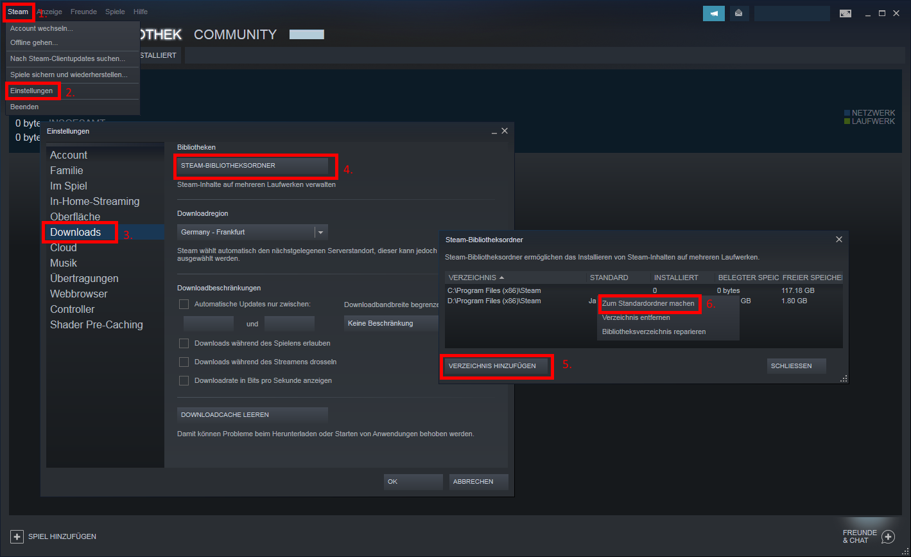Click the DOWNLOADCACHE LEEREN button
Screen dimensions: 911x557
[x=252, y=415]
